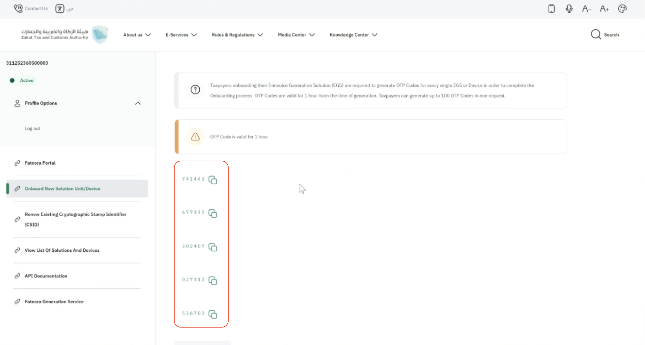The width and height of the screenshot is (645, 345).
Task: Expand the About us dropdown
Action: (x=137, y=35)
